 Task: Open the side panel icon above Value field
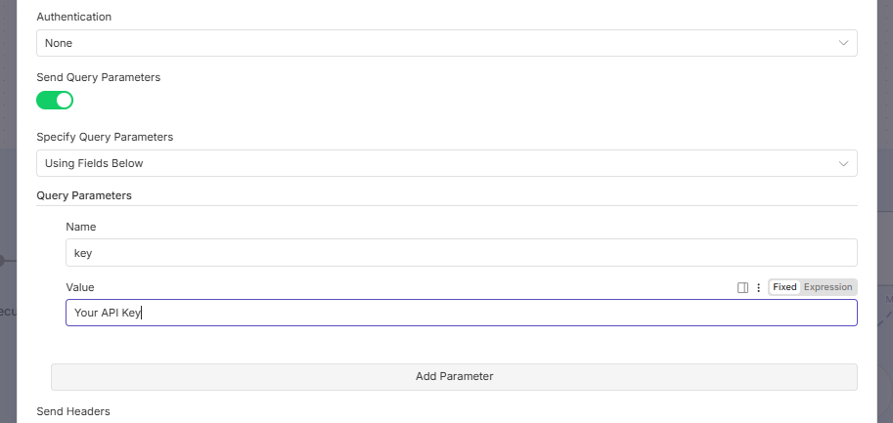742,287
